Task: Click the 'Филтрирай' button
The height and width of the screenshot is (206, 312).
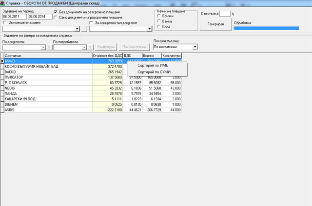Action: click(x=106, y=47)
